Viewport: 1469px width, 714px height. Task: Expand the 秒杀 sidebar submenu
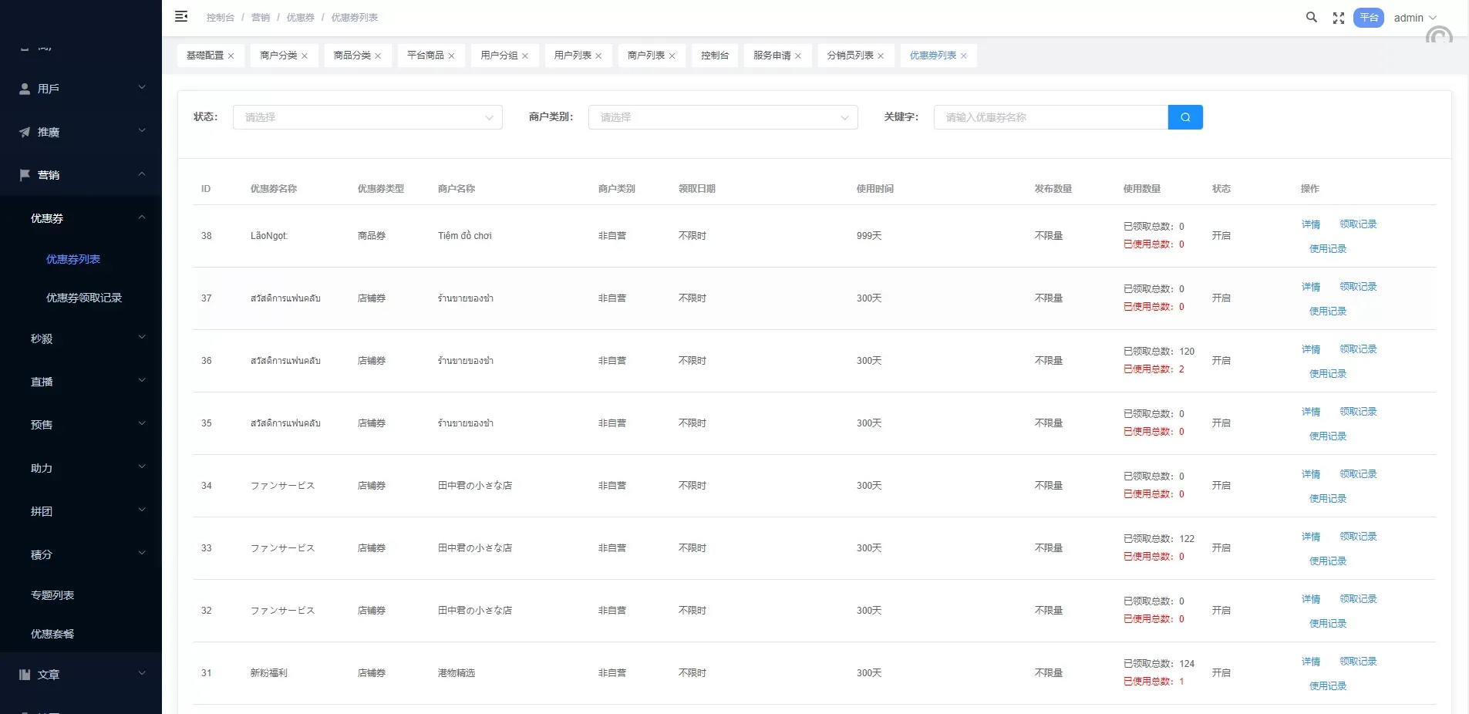click(81, 338)
